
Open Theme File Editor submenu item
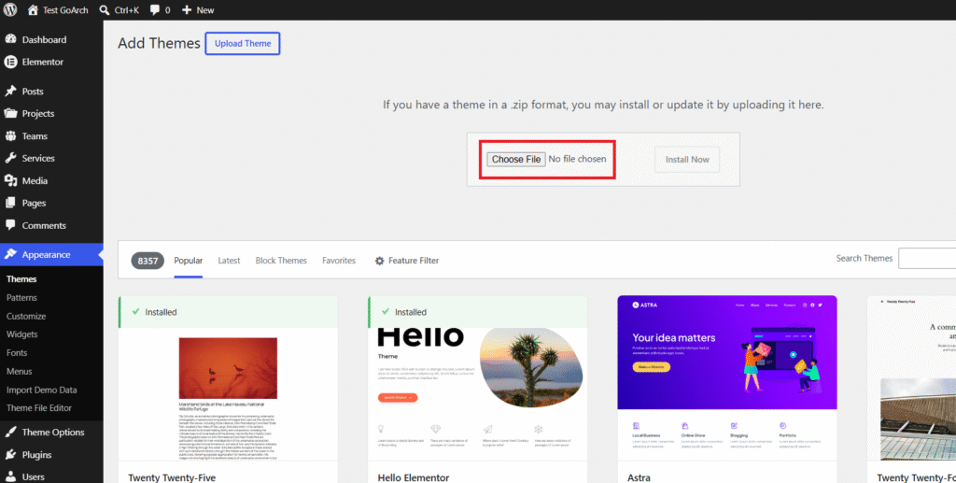point(39,408)
